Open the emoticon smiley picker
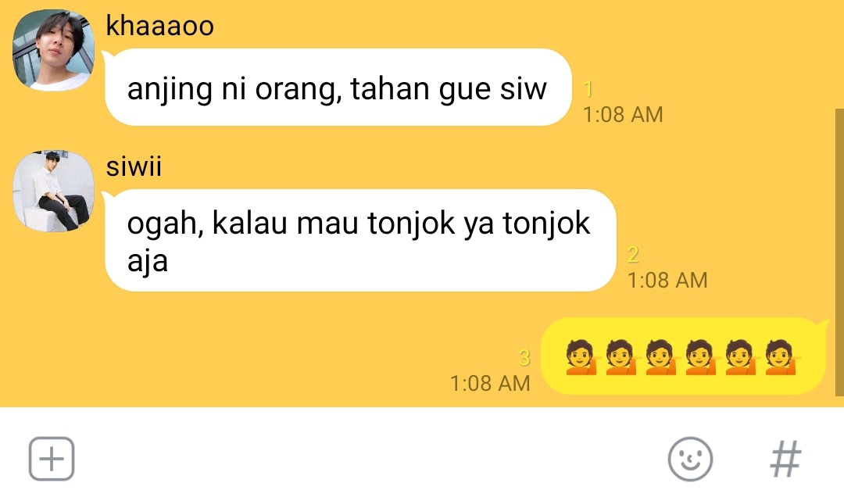844x501 pixels. pyautogui.click(x=690, y=459)
